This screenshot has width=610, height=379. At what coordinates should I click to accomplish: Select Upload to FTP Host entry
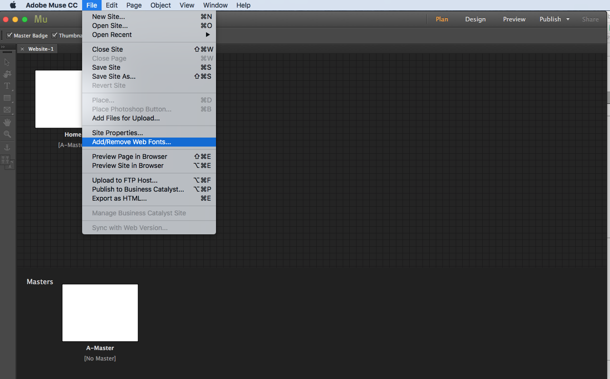149,180
